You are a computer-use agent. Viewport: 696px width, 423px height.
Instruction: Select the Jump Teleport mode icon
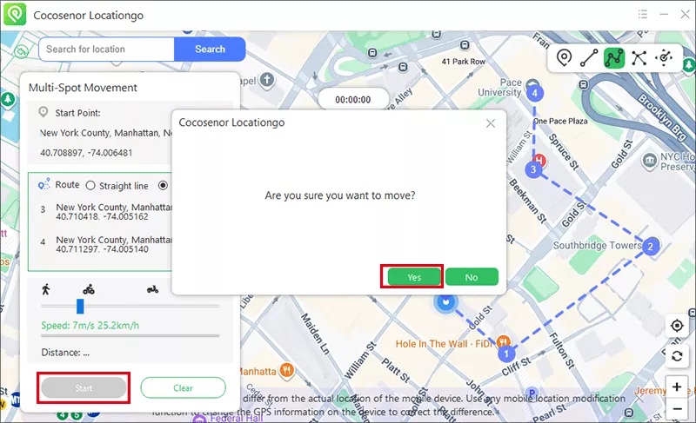coord(639,58)
